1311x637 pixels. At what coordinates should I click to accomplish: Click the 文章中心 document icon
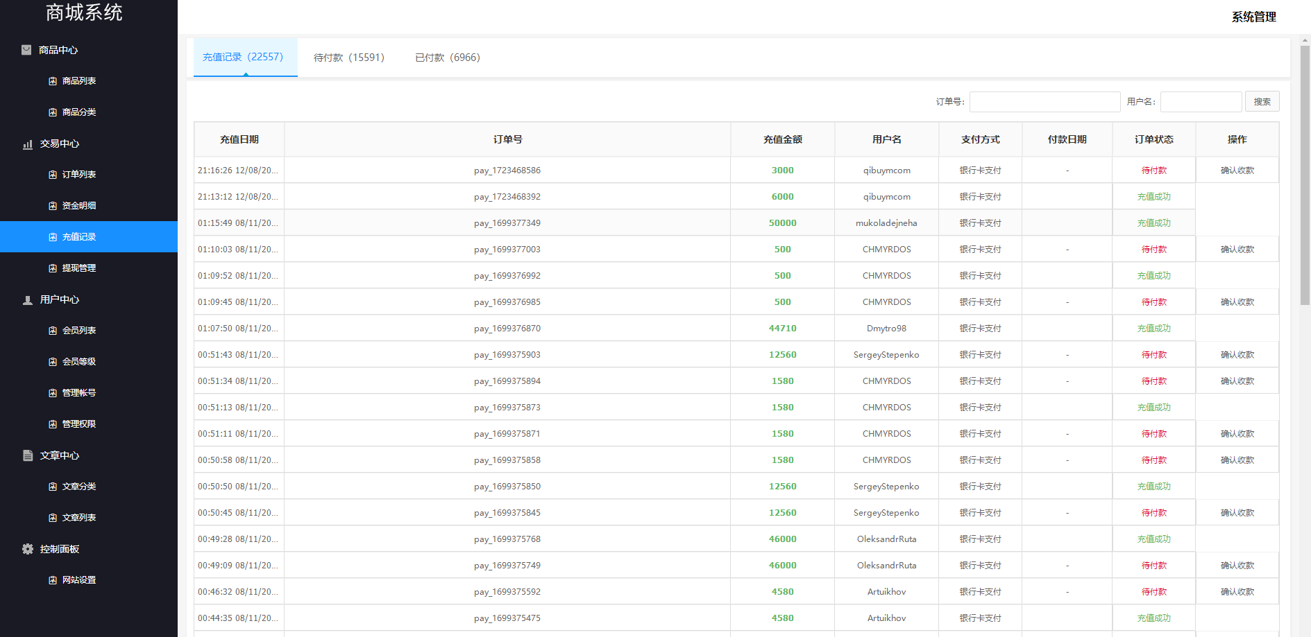point(28,455)
